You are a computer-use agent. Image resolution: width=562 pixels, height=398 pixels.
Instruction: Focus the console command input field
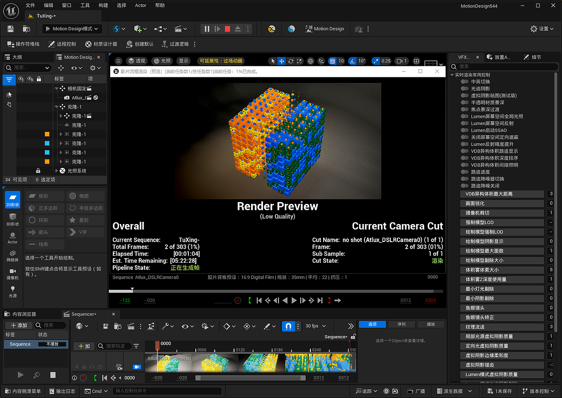point(167,391)
